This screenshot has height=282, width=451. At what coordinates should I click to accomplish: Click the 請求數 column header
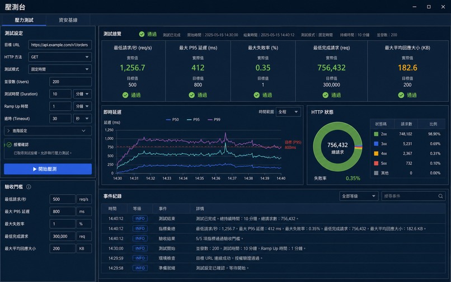[406, 124]
